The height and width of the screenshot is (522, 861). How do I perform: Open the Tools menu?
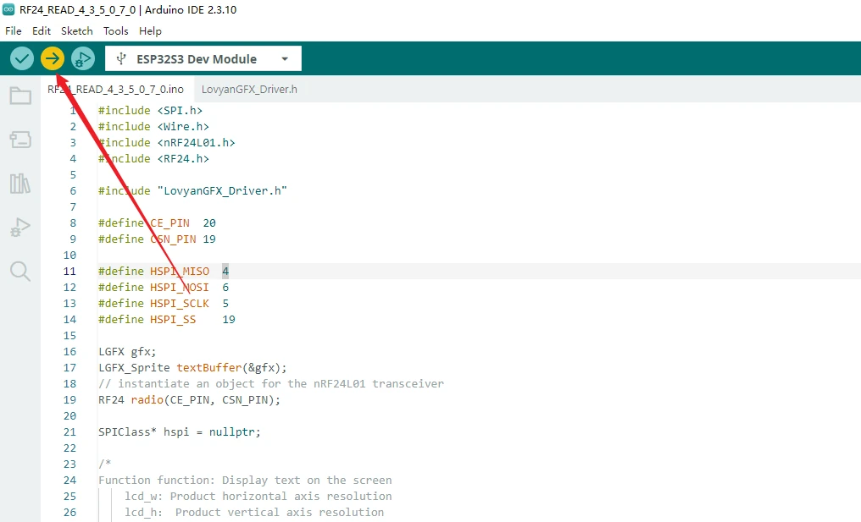point(116,30)
